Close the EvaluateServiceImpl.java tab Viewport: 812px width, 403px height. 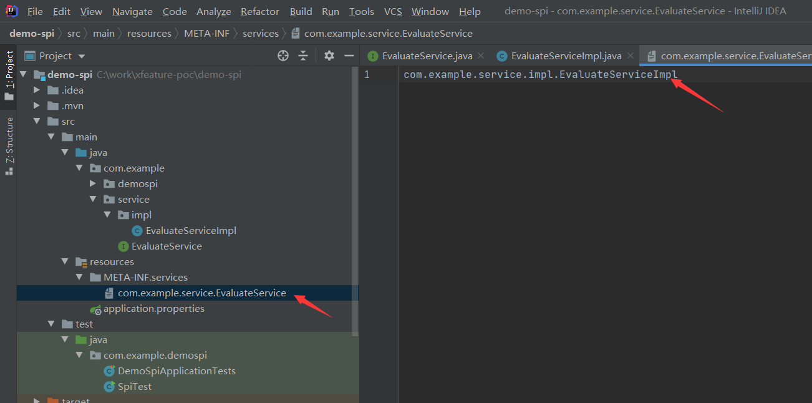630,56
